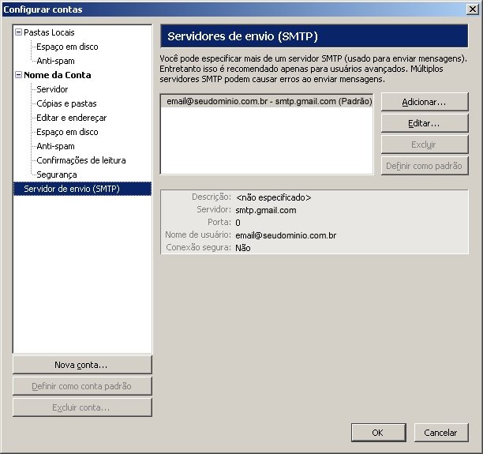Go to Segurança settings
The width and height of the screenshot is (483, 454).
coord(56,174)
